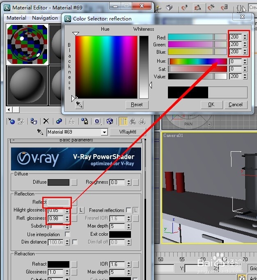Image resolution: width=257 pixels, height=280 pixels.
Task: Click Cancel in Color Selector
Action: 236,105
